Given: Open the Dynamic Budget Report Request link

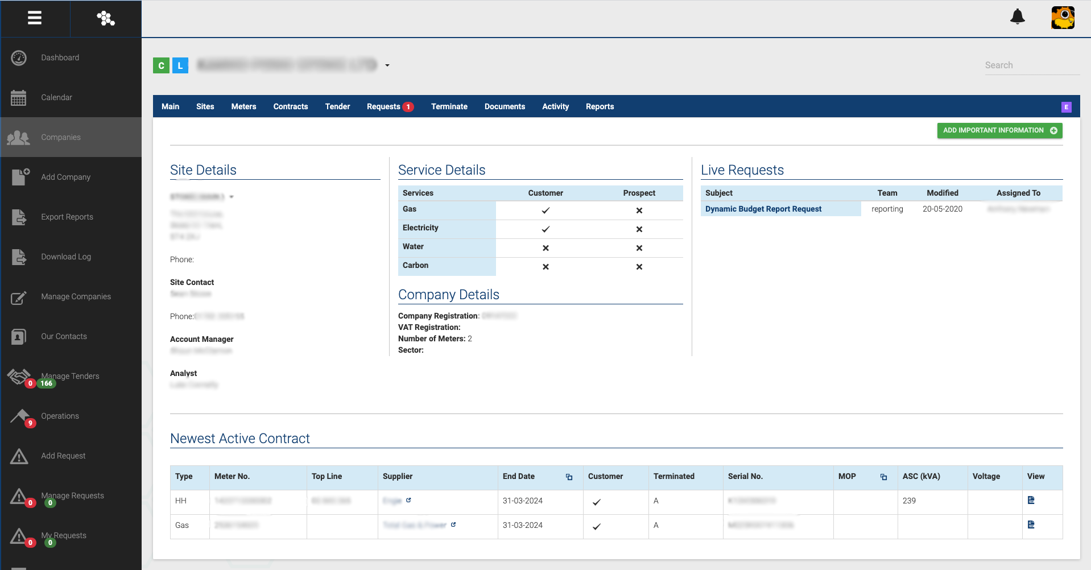Looking at the screenshot, I should click(763, 209).
